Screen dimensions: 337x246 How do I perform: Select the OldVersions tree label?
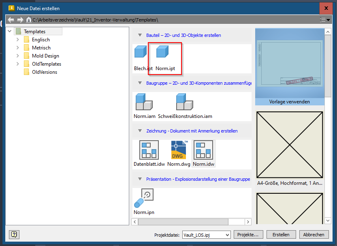(45, 72)
